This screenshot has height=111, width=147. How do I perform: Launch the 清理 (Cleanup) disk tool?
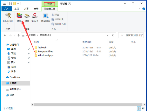(27, 17)
